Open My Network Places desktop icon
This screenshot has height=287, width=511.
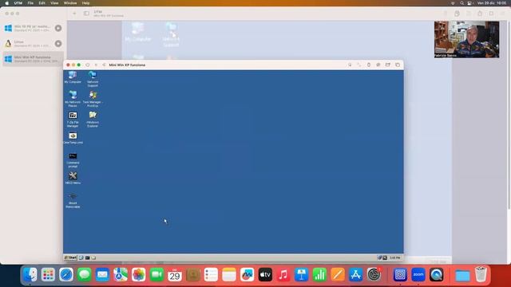point(73,99)
